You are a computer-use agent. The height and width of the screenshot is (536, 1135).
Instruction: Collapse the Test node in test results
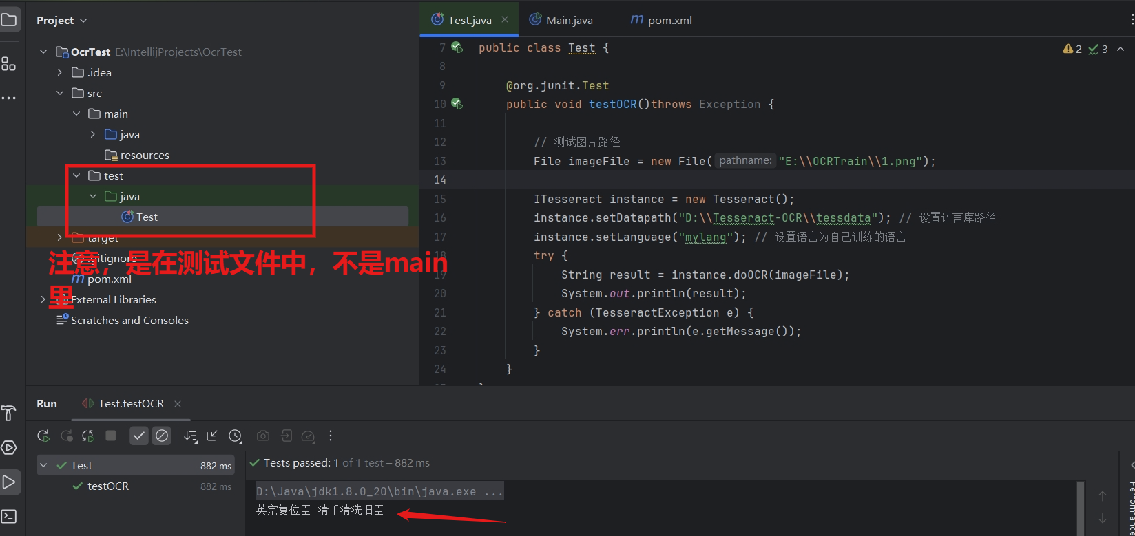coord(44,465)
